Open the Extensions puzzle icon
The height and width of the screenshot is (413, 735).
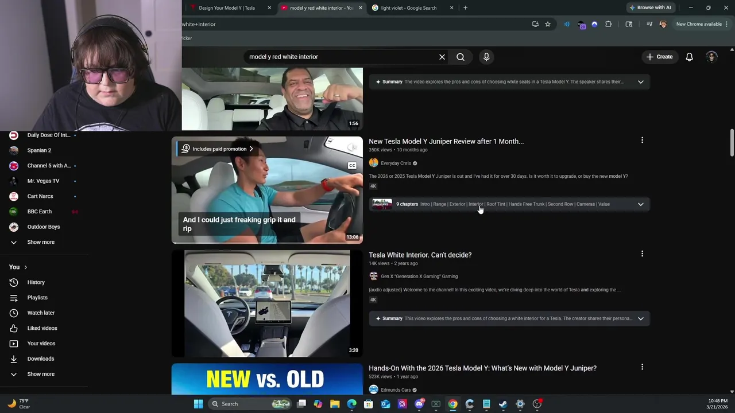pos(609,24)
